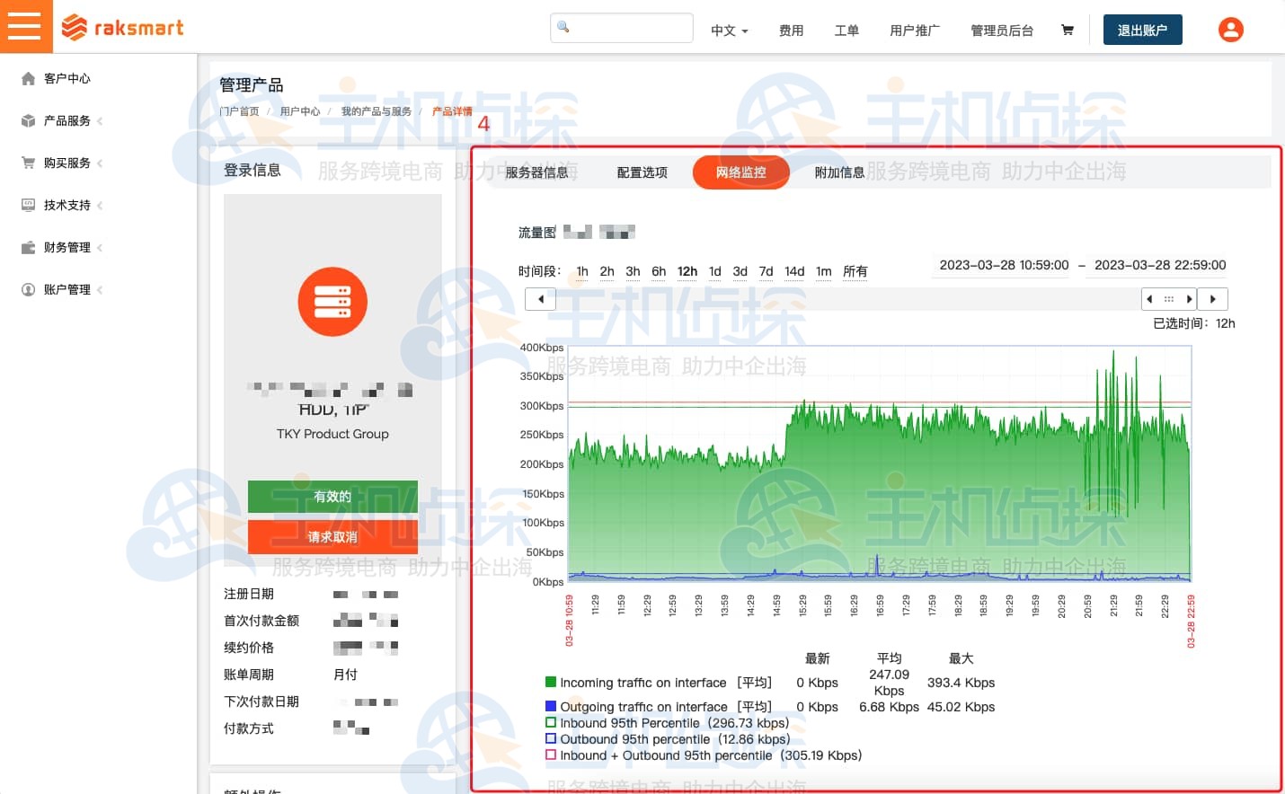
Task: Select the 12h time range option
Action: 687,271
